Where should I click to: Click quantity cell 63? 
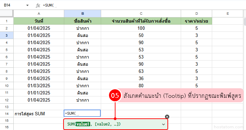[x=141, y=71]
